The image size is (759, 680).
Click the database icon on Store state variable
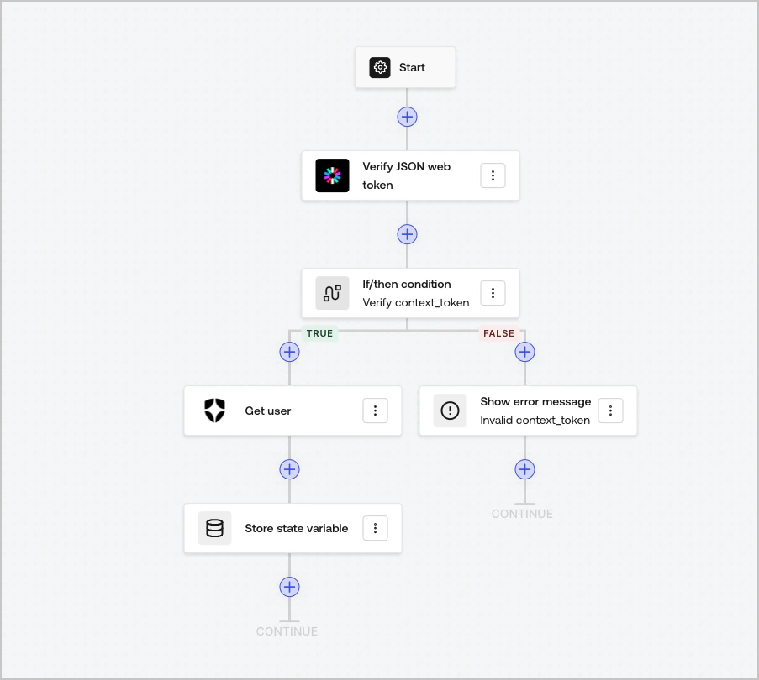[214, 528]
